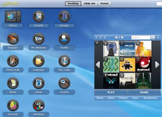Show previous albums with left arrow
This screenshot has width=162, height=117.
(98, 64)
